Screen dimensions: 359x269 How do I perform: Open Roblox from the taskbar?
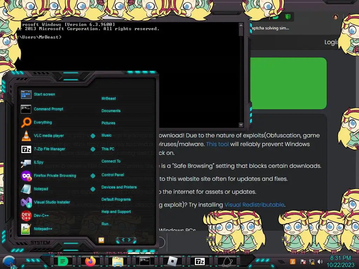(x=172, y=261)
